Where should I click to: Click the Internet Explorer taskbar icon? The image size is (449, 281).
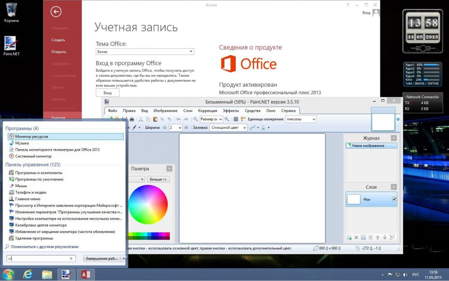coord(28,274)
